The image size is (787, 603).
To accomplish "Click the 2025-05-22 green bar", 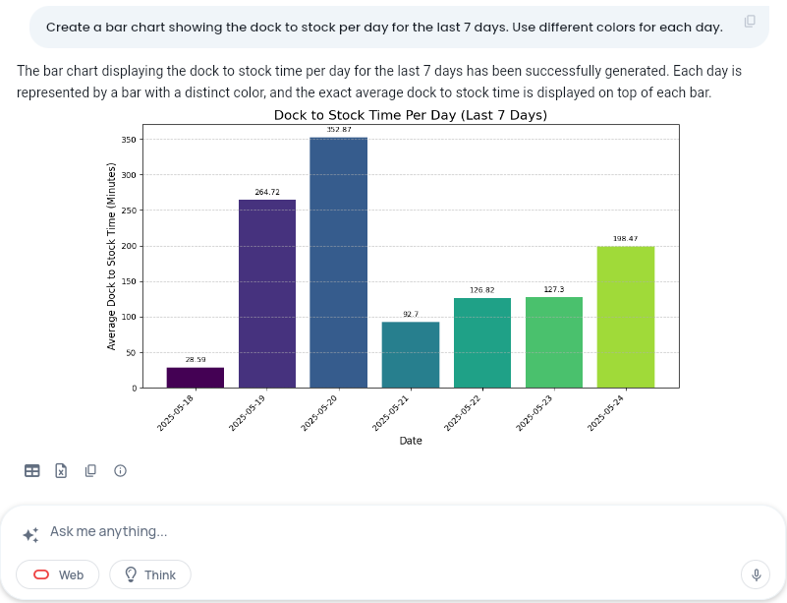I will click(x=482, y=343).
